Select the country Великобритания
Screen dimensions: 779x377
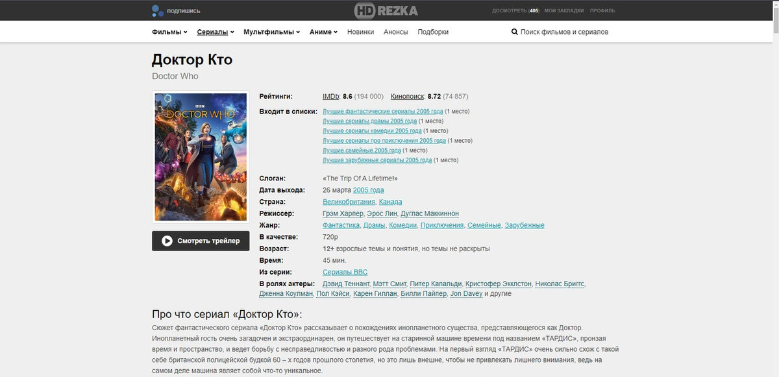click(349, 202)
